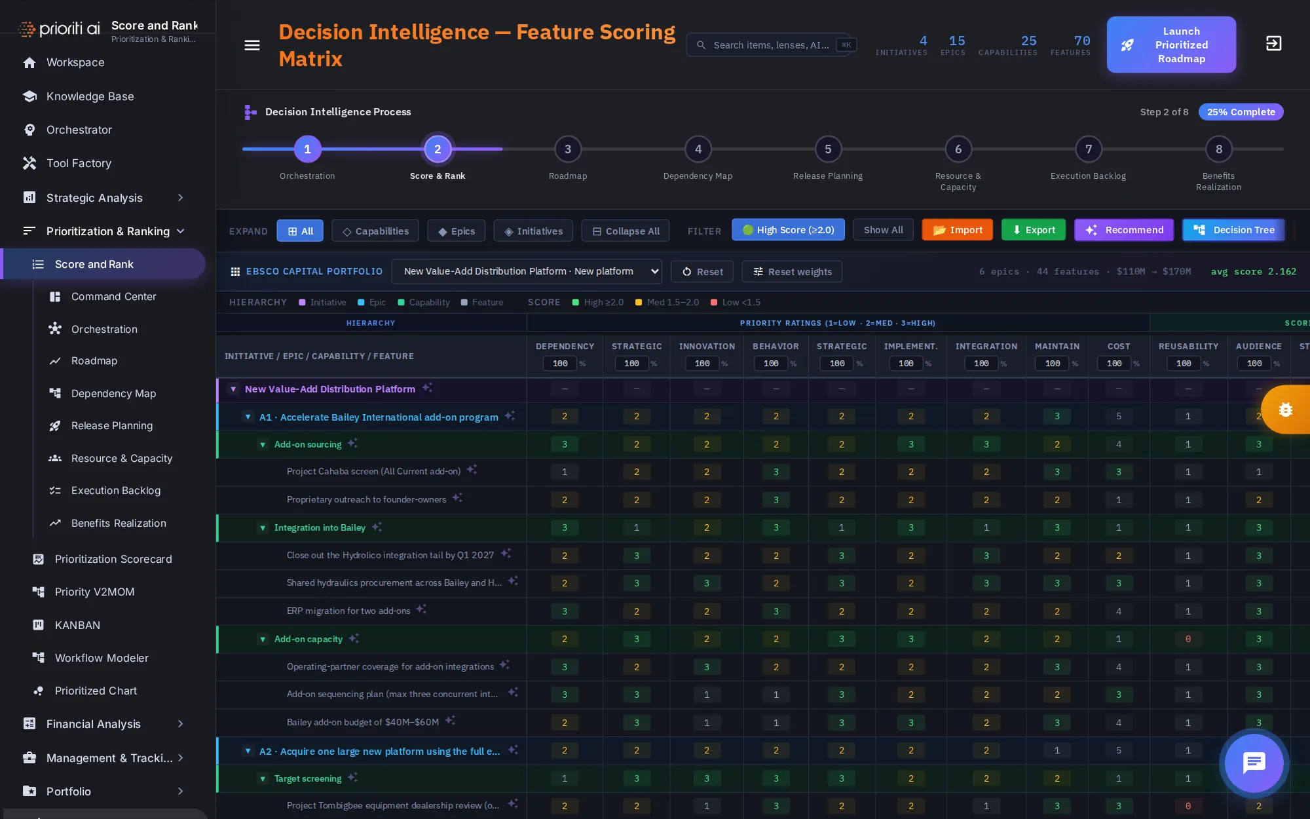The image size is (1310, 819).
Task: Select expand Capabilities option
Action: click(375, 231)
